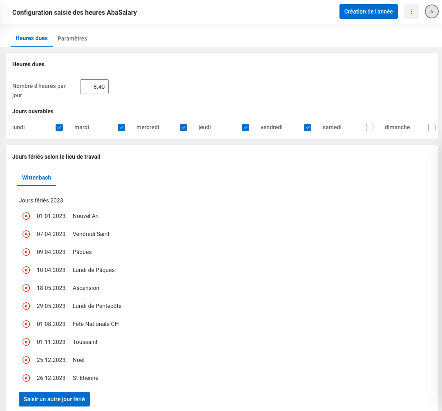Image resolution: width=442 pixels, height=411 pixels.
Task: Enable samedi as a working day
Action: (x=370, y=128)
